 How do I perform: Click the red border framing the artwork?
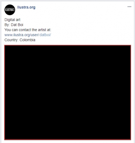click(67, 45)
